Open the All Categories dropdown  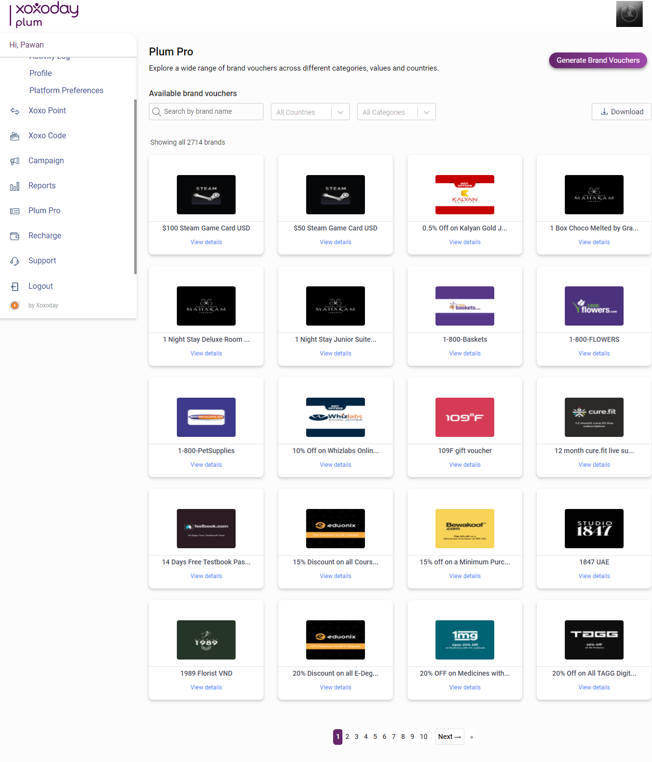click(396, 112)
